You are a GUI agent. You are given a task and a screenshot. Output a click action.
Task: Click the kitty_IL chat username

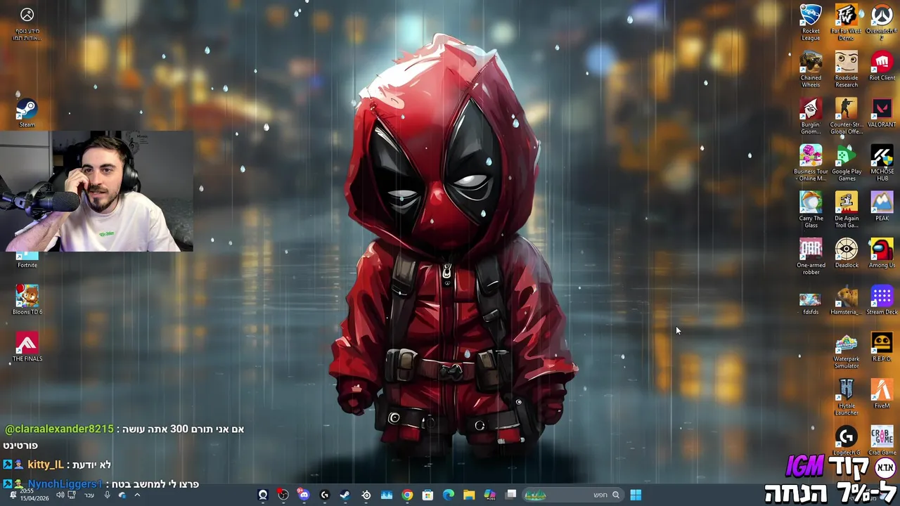tap(45, 465)
